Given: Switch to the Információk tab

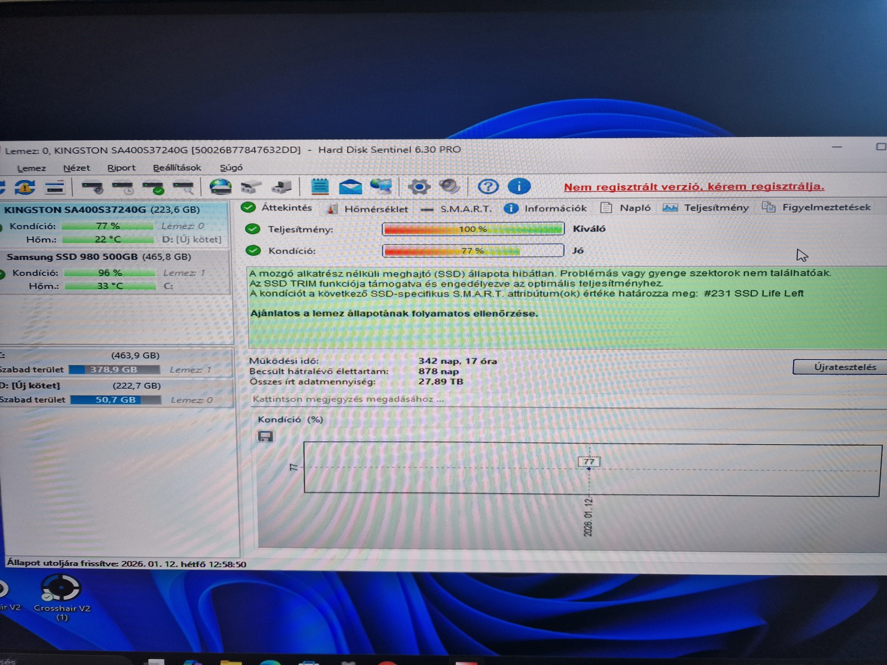Looking at the screenshot, I should (x=545, y=208).
